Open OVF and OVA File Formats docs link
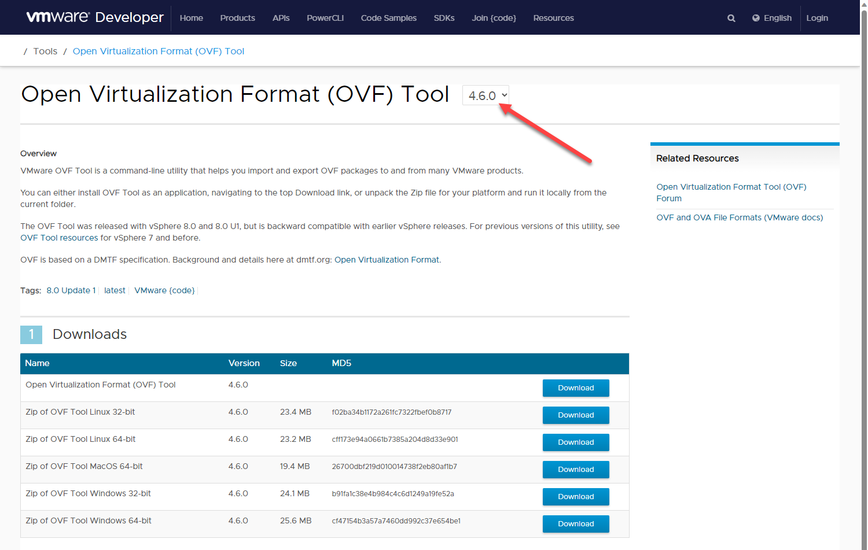Image resolution: width=868 pixels, height=550 pixels. coord(740,217)
